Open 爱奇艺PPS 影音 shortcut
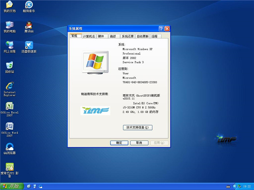The image size is (254, 190). click(x=10, y=170)
